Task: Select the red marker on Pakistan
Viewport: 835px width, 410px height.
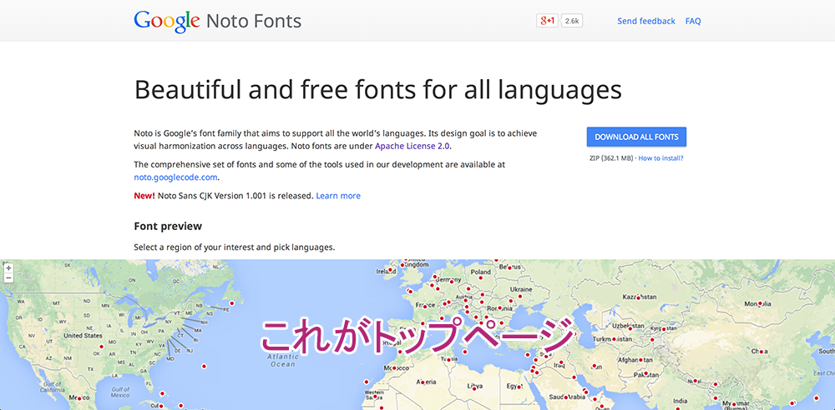Action: [645, 374]
